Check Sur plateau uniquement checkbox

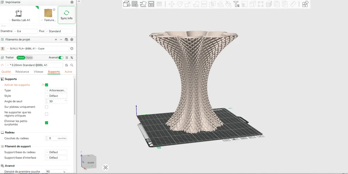click(x=47, y=107)
